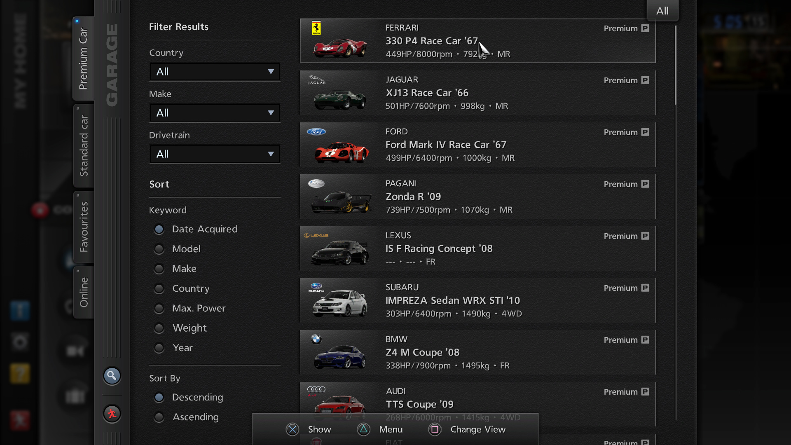Click the Subaru logo badge
791x445 pixels.
(x=316, y=287)
